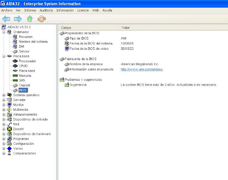Click the SPD RAM module icon
The height and width of the screenshot is (180, 228).
click(x=15, y=80)
